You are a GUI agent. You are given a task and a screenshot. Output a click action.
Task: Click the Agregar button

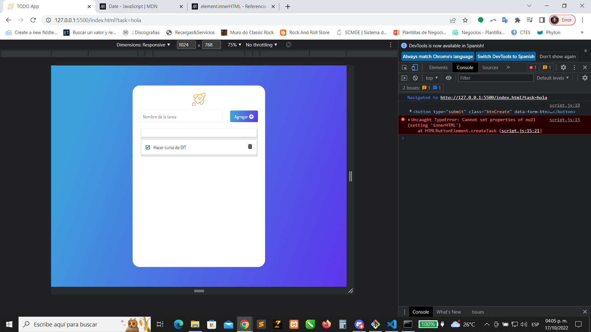(x=244, y=117)
